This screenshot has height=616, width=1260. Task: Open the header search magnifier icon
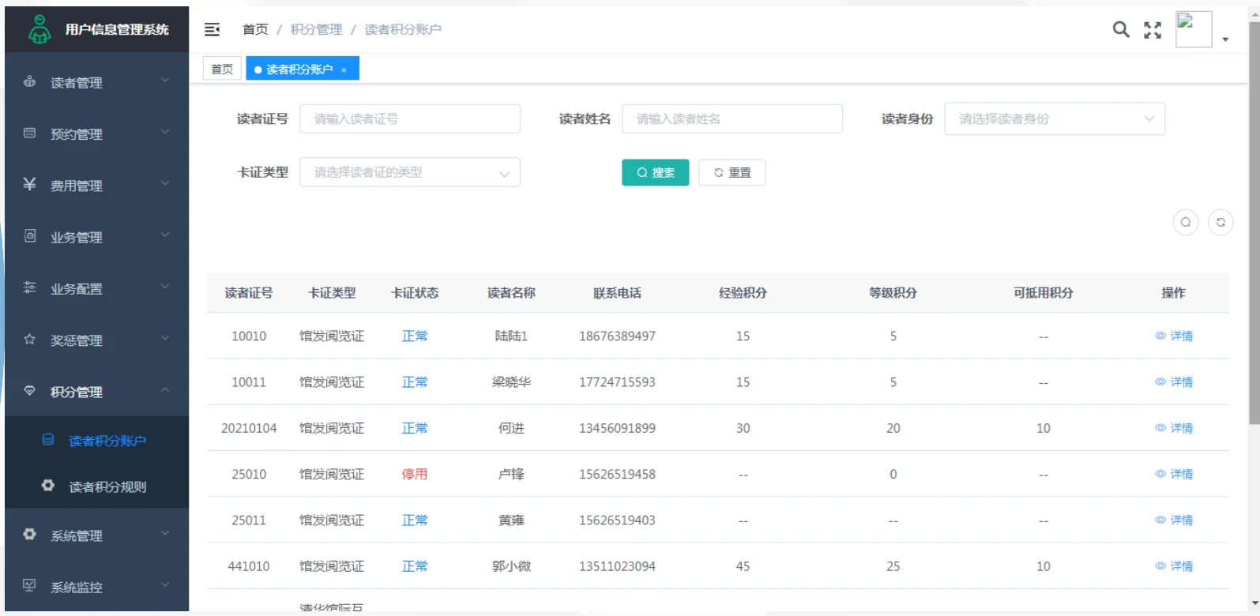(1120, 29)
